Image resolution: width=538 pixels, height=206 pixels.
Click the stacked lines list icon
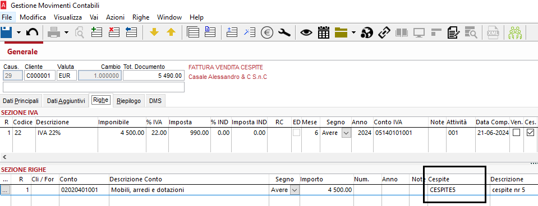(x=193, y=32)
